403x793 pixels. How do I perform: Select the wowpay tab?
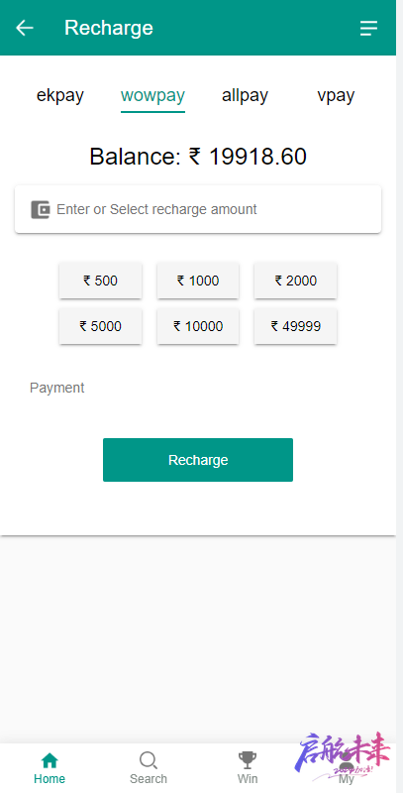click(152, 95)
